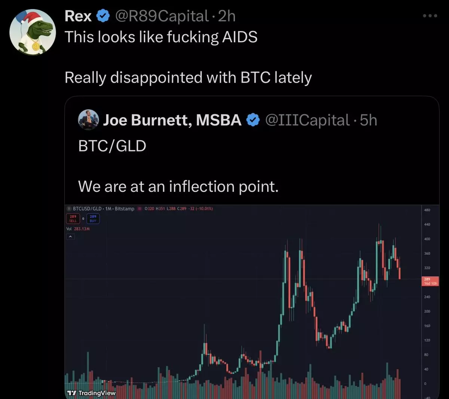This screenshot has width=449, height=399.
Task: Click Rex's blue verified badge
Action: (103, 16)
